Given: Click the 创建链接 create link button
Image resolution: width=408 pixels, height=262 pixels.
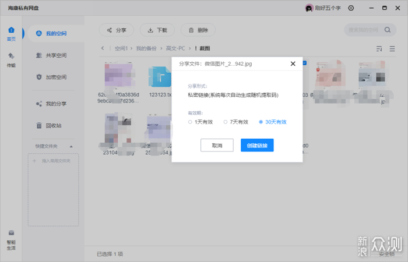Looking at the screenshot, I should coord(257,146).
